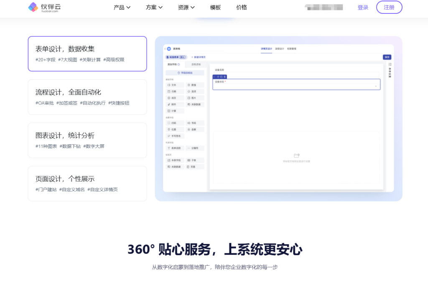Image resolution: width=428 pixels, height=282 pixels.
Task: Insert a 分隔符 into the detail page
Action: tap(194, 148)
